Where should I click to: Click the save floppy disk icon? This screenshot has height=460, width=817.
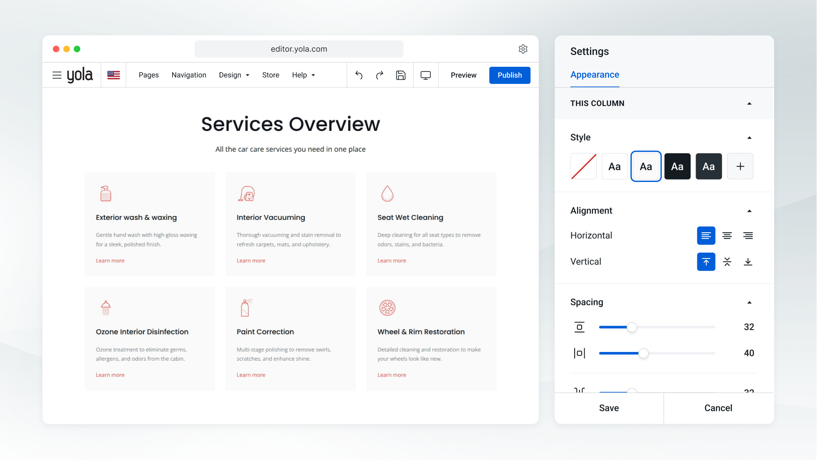click(x=400, y=75)
